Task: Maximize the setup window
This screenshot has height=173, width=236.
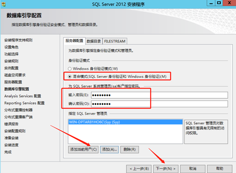Action: click(219, 3)
